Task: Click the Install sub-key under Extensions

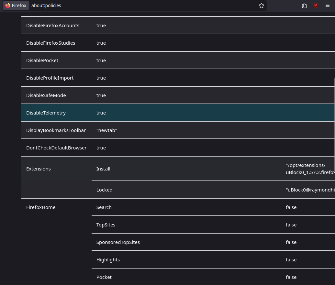Action: pos(103,169)
